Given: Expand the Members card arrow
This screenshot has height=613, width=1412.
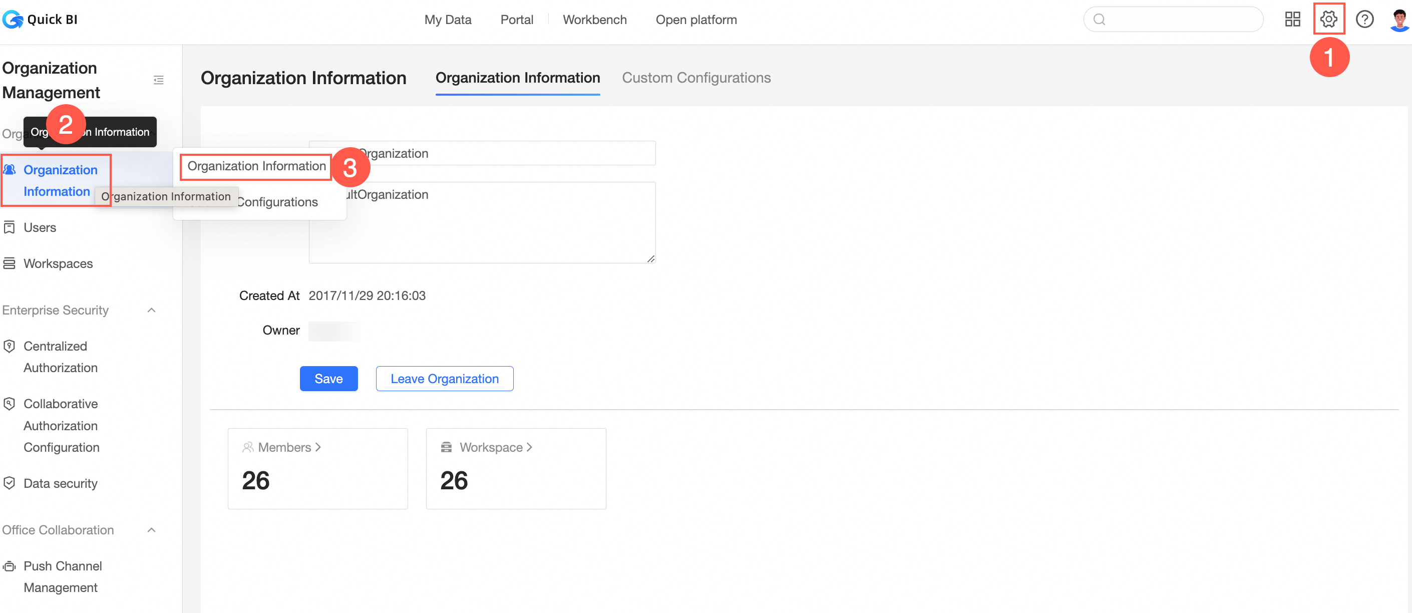Looking at the screenshot, I should [x=318, y=447].
